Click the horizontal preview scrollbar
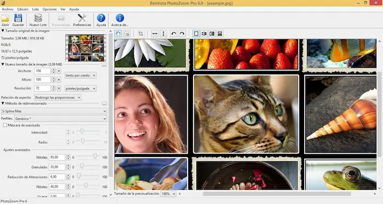 pyautogui.click(x=277, y=194)
